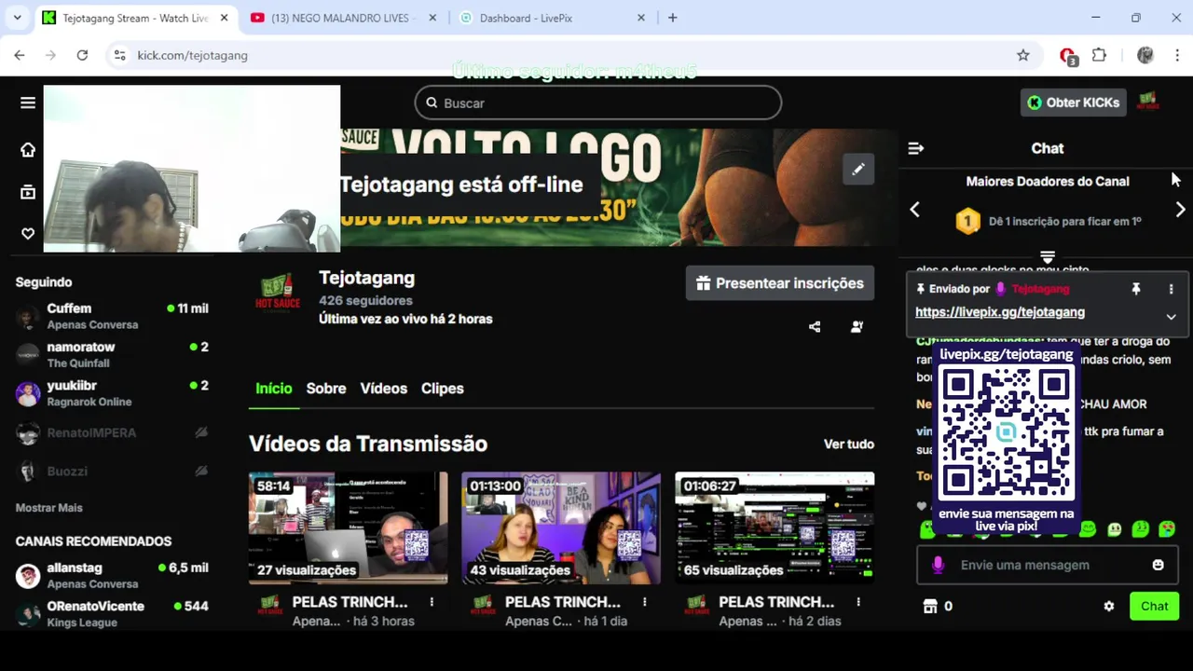Open options for 58:14 video
The width and height of the screenshot is (1193, 671).
[432, 602]
